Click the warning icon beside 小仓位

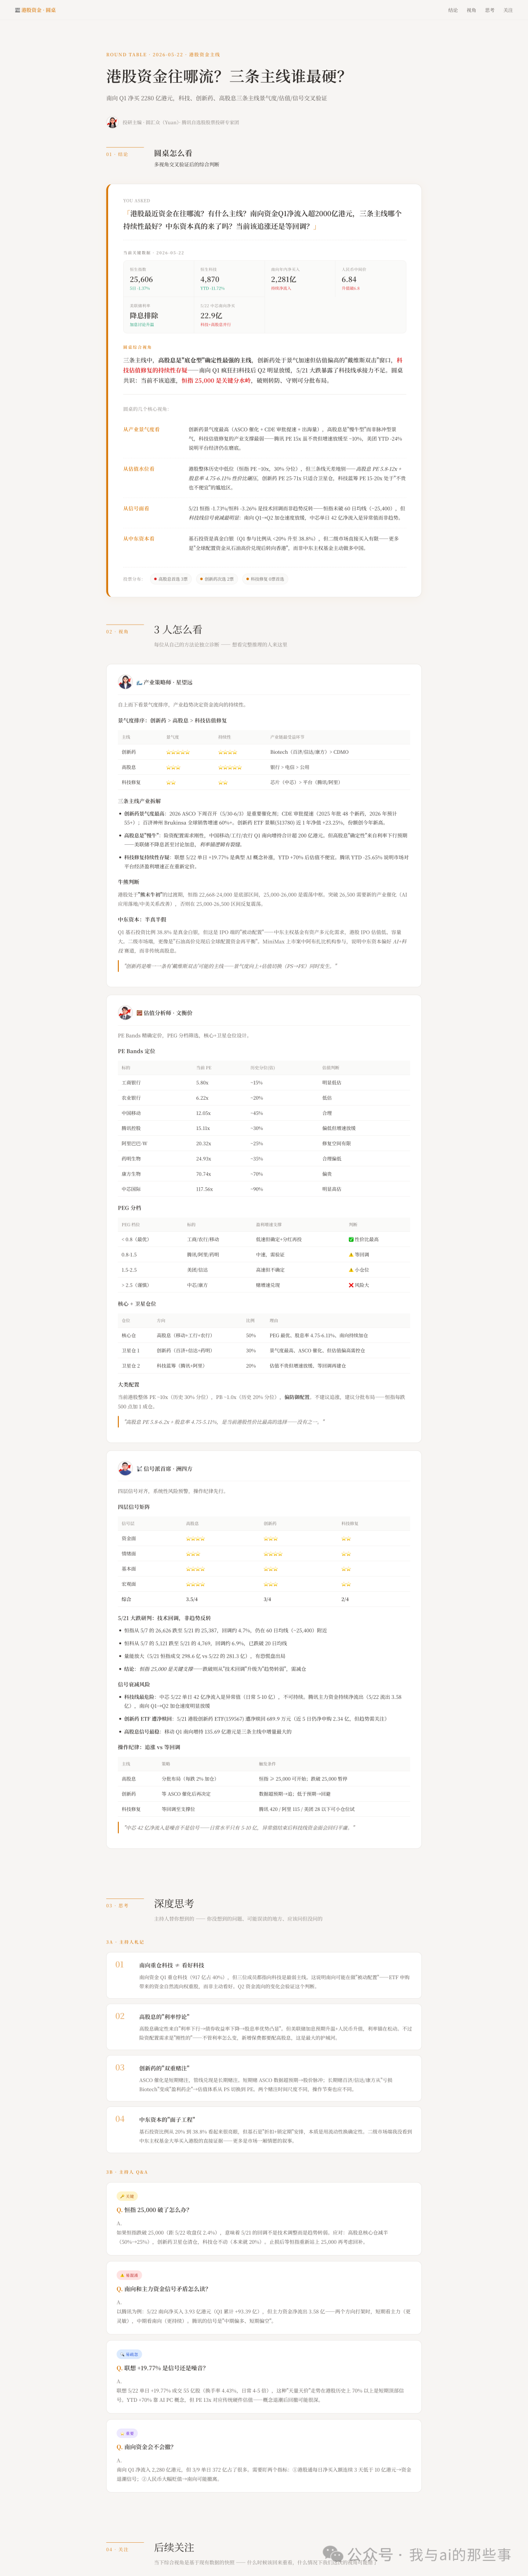351,1270
